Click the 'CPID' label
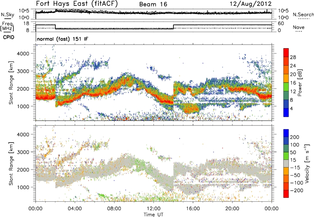This screenshot has height=217, width=314. pyautogui.click(x=9, y=37)
